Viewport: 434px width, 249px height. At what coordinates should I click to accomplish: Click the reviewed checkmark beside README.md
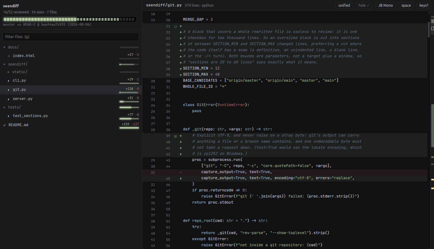point(4,125)
